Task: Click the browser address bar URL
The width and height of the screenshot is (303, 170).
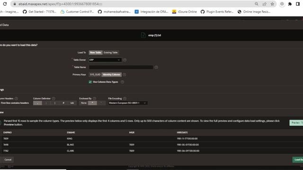Action: click(x=60, y=4)
